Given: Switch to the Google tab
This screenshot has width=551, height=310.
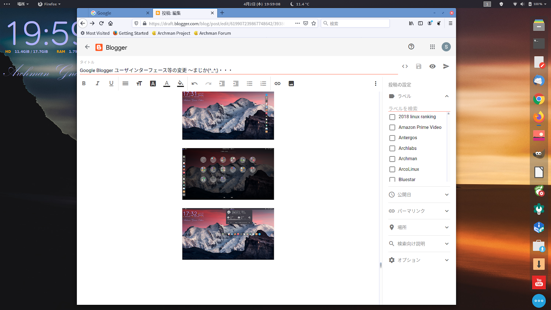Looking at the screenshot, I should [x=120, y=13].
